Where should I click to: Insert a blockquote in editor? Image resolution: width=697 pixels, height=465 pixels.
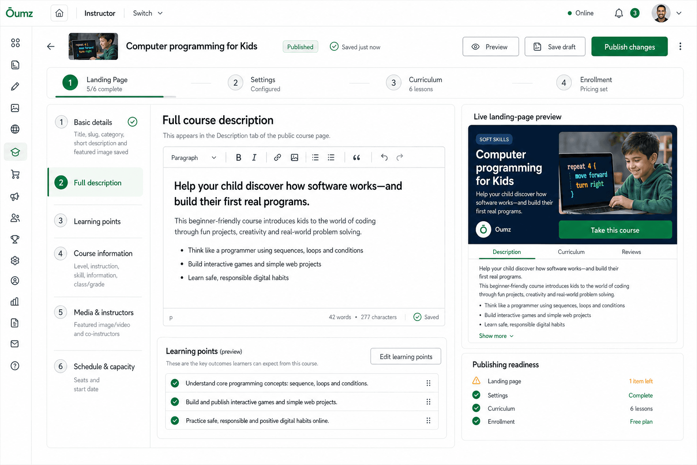[x=357, y=158]
